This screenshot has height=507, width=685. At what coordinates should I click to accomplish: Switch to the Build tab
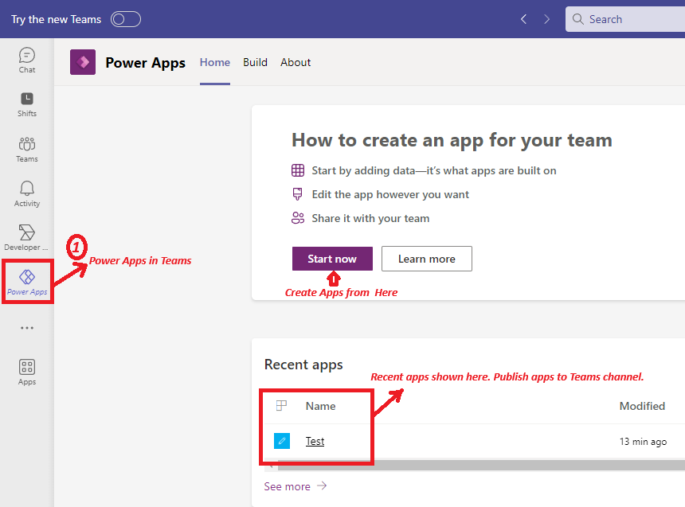tap(255, 62)
